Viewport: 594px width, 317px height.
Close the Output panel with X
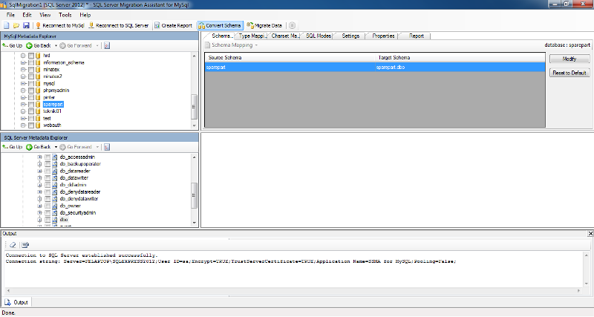click(x=590, y=234)
